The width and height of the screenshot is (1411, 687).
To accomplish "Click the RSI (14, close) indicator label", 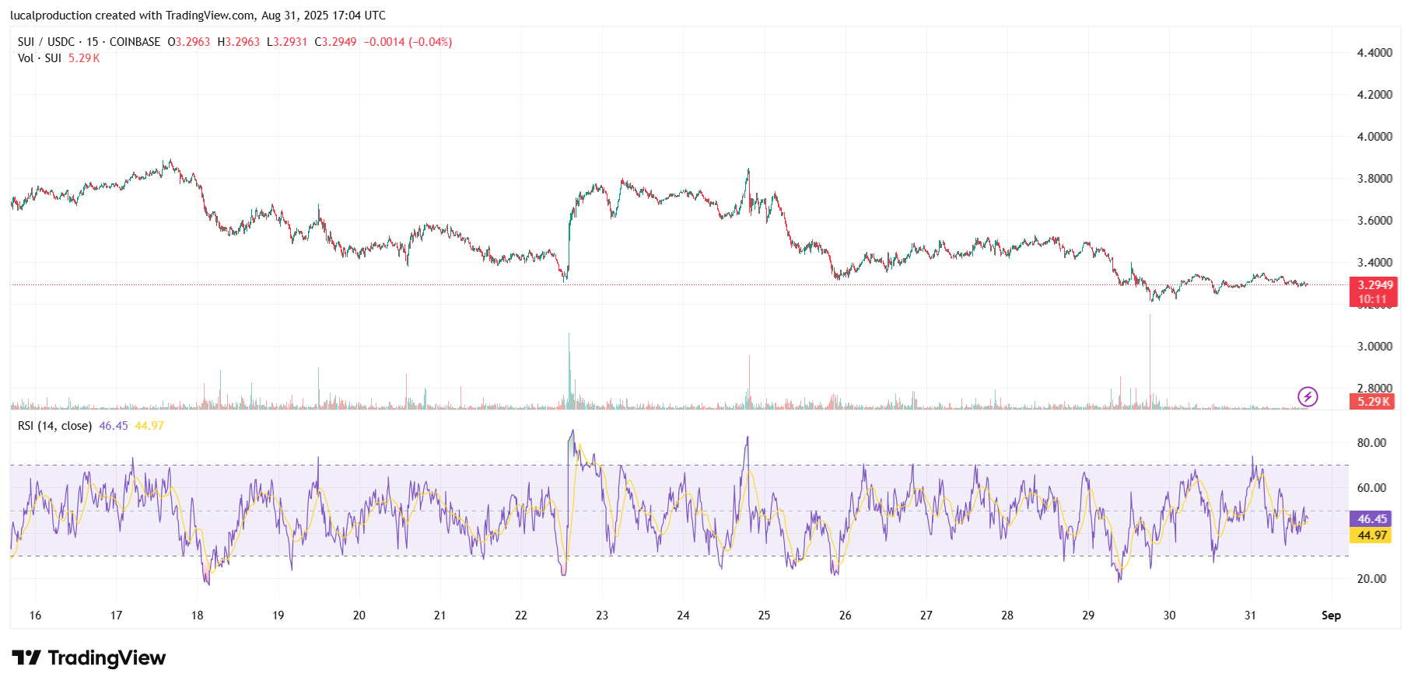I will (x=54, y=426).
